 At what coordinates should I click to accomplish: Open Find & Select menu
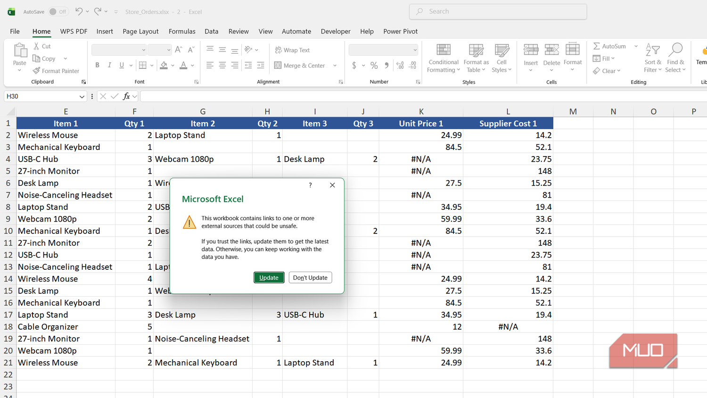[x=675, y=58]
